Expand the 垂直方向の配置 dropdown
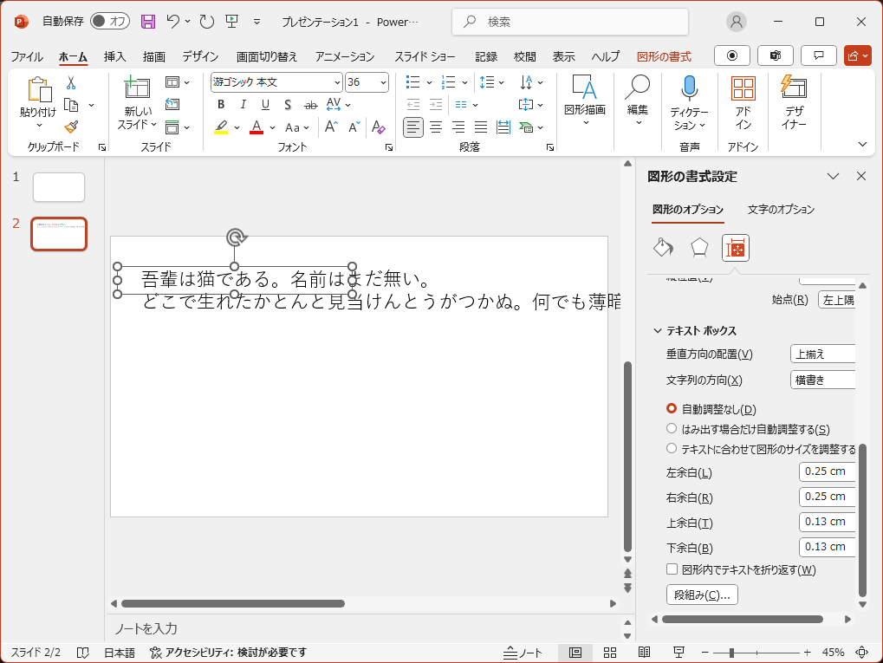This screenshot has height=663, width=883. pos(822,354)
